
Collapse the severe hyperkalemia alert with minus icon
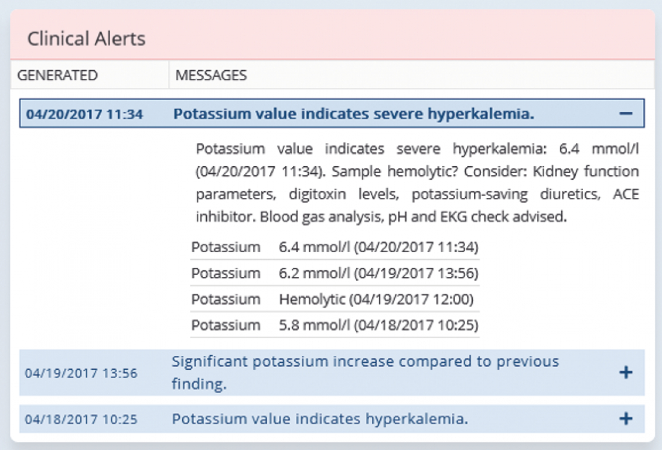click(x=626, y=114)
